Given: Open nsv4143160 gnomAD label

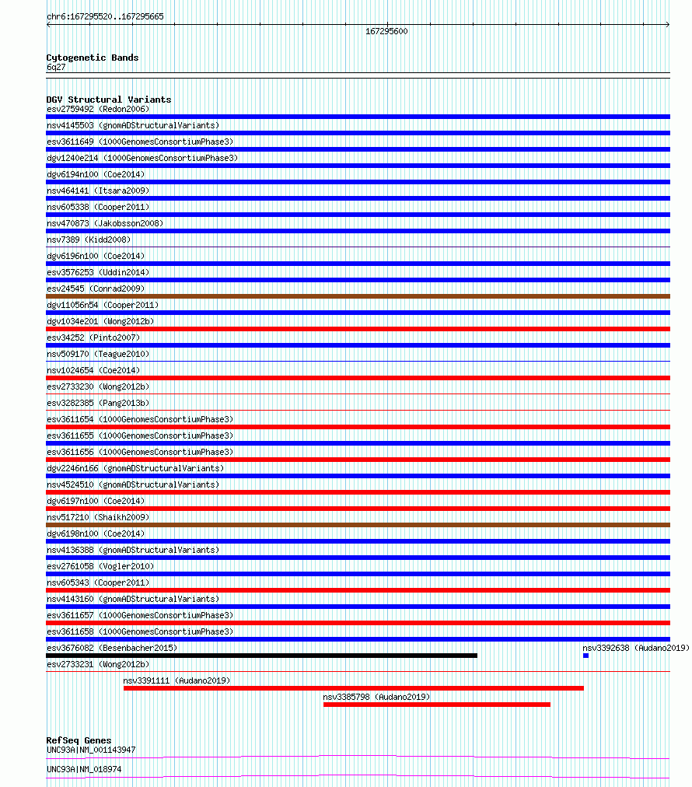Looking at the screenshot, I should coord(133,598).
